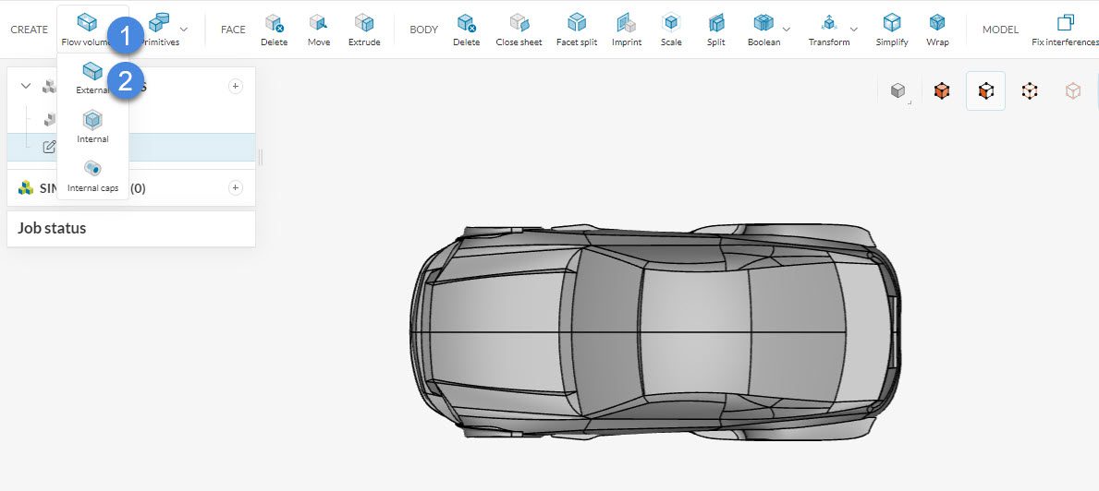1099x491 pixels.
Task: Click plus button beside Simulations
Action: 235,187
